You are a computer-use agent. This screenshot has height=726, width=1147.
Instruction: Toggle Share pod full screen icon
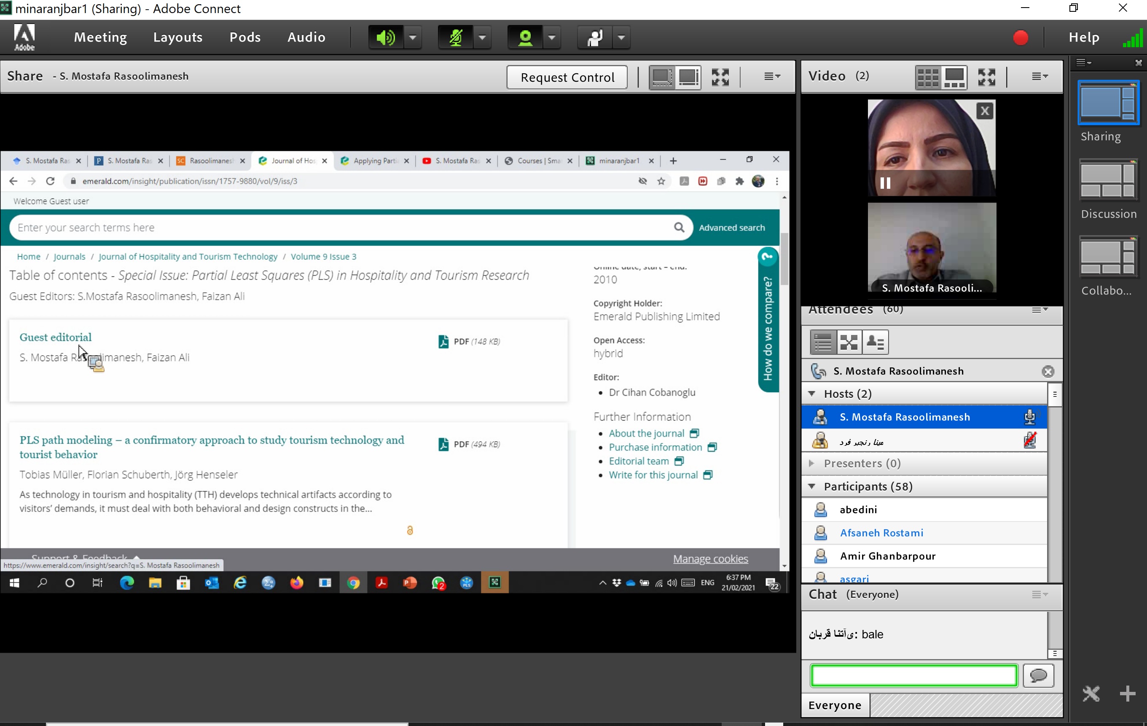pyautogui.click(x=720, y=77)
